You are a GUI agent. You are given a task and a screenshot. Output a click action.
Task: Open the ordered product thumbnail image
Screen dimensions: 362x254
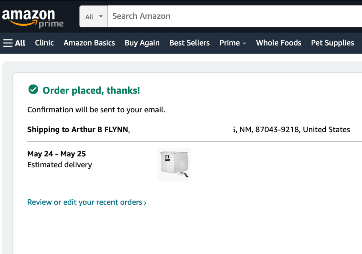pos(174,164)
